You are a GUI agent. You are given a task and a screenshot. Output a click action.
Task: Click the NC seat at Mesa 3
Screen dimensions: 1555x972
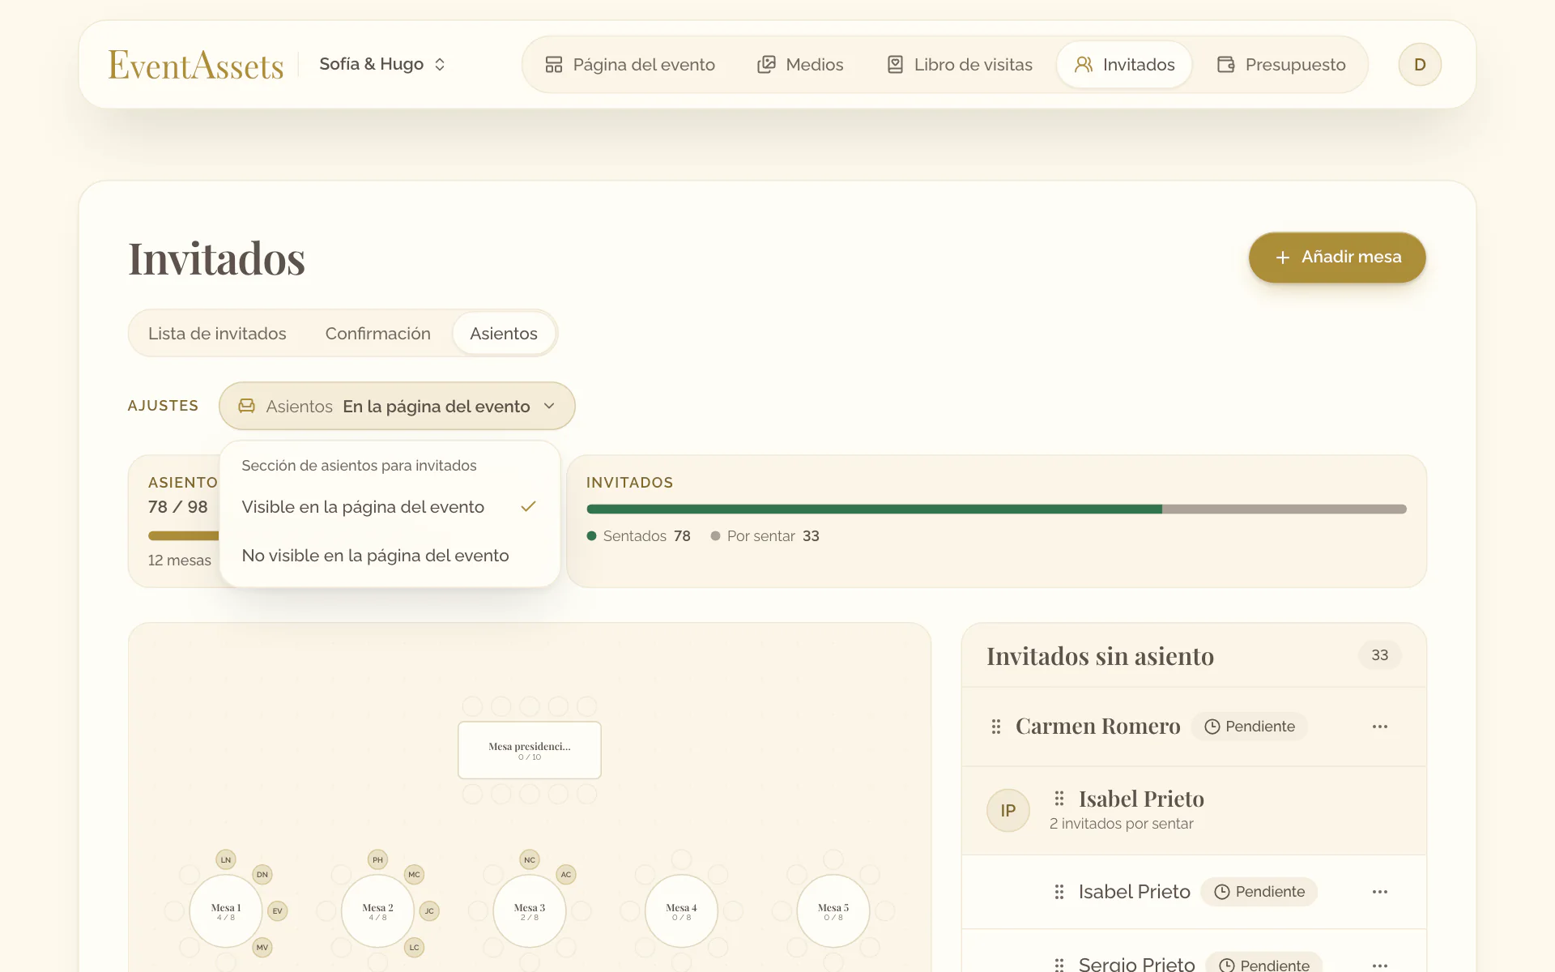(530, 859)
